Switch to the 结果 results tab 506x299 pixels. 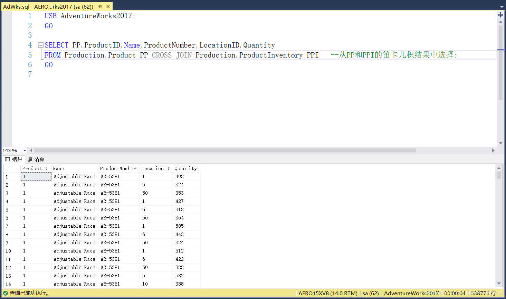tap(14, 159)
